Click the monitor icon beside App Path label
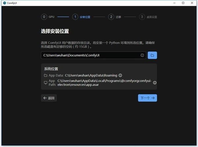This screenshot has width=198, height=147. [46, 83]
